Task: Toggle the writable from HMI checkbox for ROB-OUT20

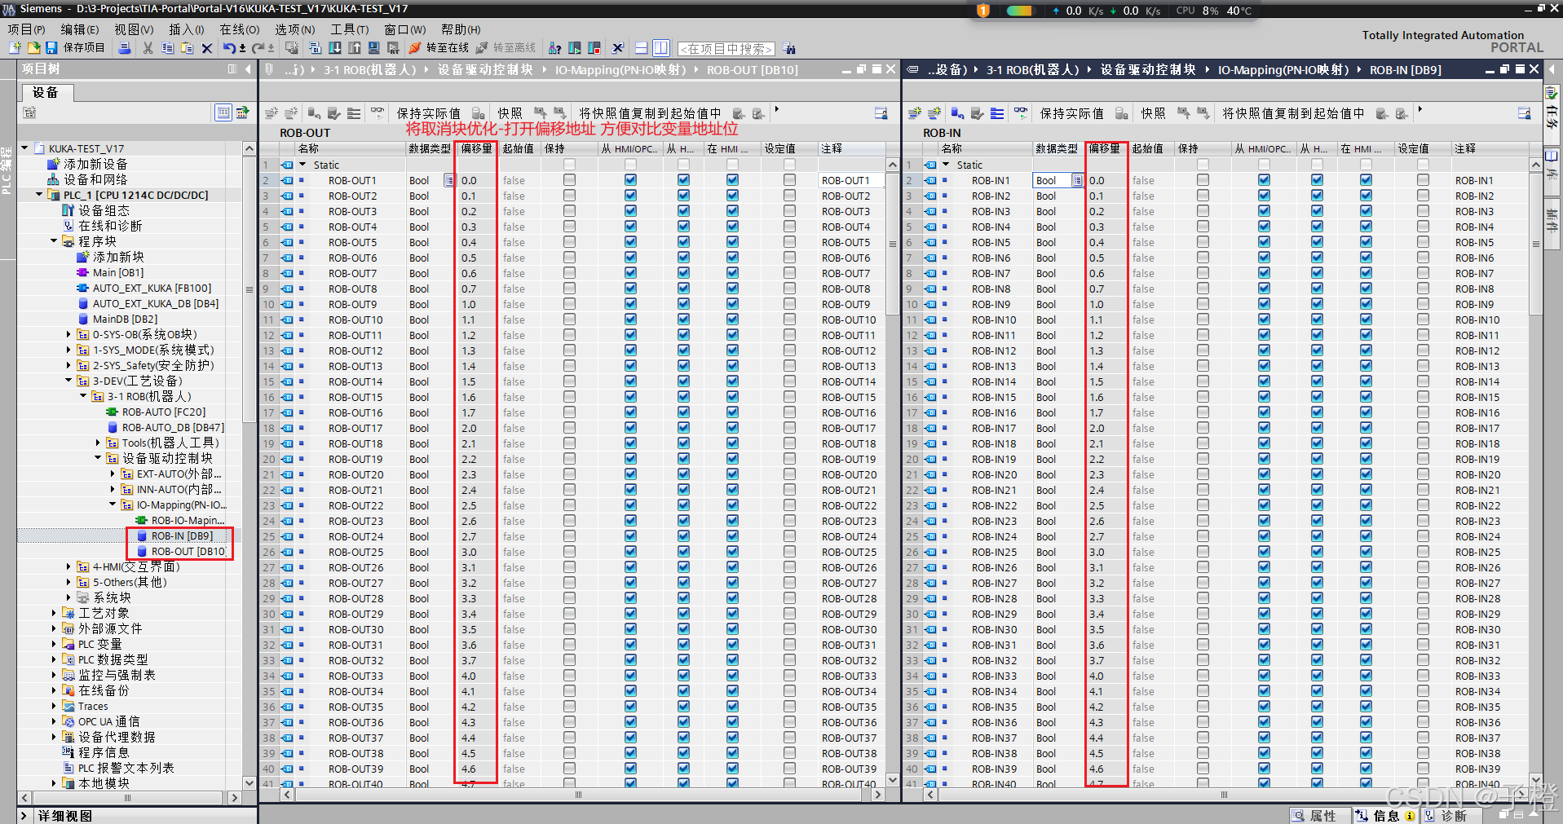Action: [683, 474]
